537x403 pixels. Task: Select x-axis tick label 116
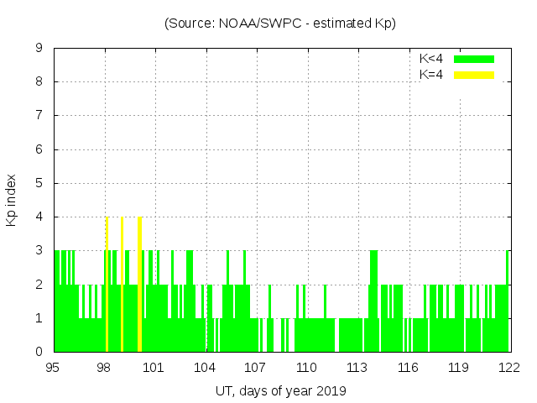[408, 367]
